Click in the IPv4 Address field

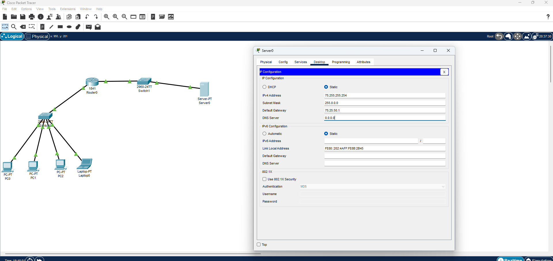point(385,95)
